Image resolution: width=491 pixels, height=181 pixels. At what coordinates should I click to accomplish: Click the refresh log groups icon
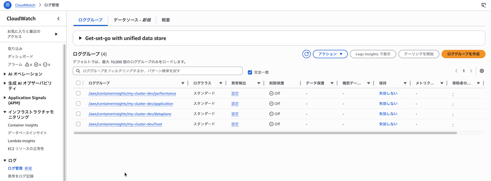pyautogui.click(x=306, y=54)
